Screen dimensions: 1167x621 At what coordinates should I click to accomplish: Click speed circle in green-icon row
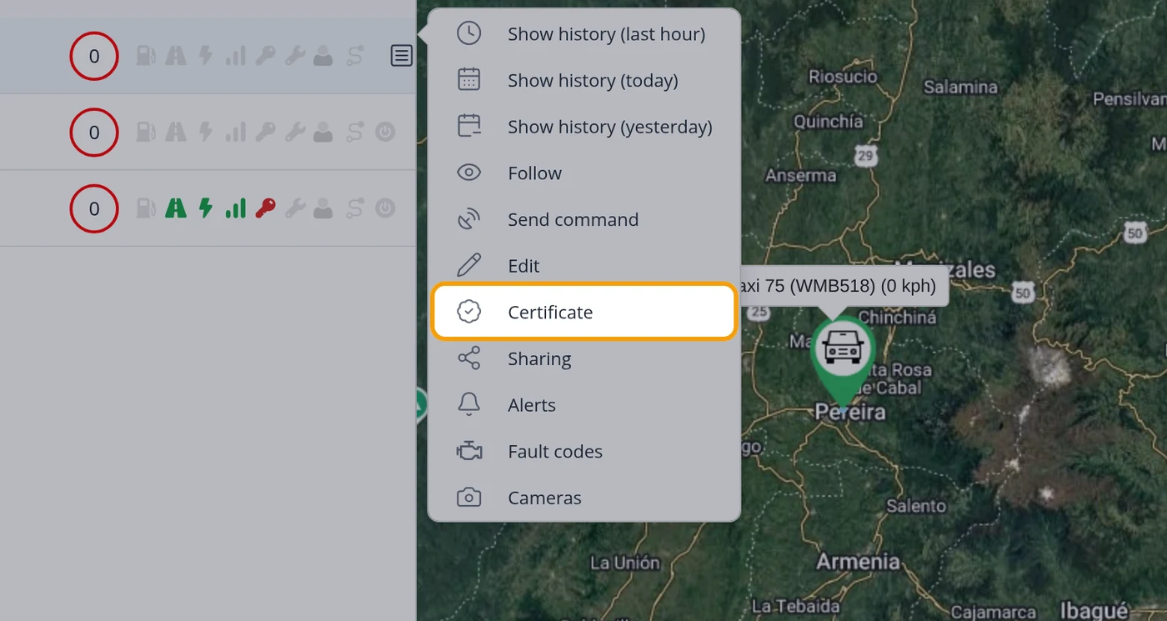coord(94,208)
